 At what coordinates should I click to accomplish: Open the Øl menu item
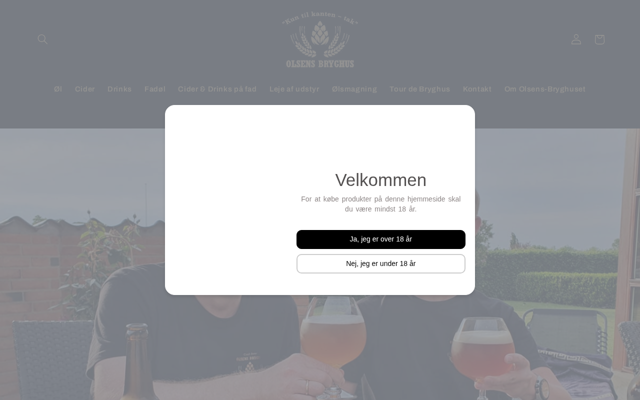tap(58, 89)
